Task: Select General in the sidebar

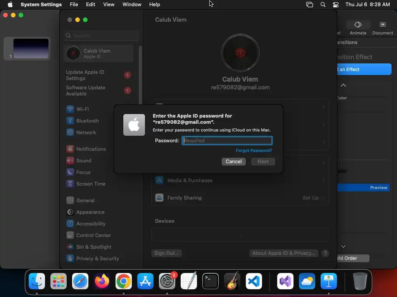Action: [x=80, y=201]
